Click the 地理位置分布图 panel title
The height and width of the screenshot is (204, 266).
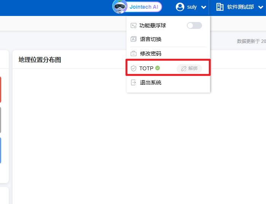(x=40, y=60)
